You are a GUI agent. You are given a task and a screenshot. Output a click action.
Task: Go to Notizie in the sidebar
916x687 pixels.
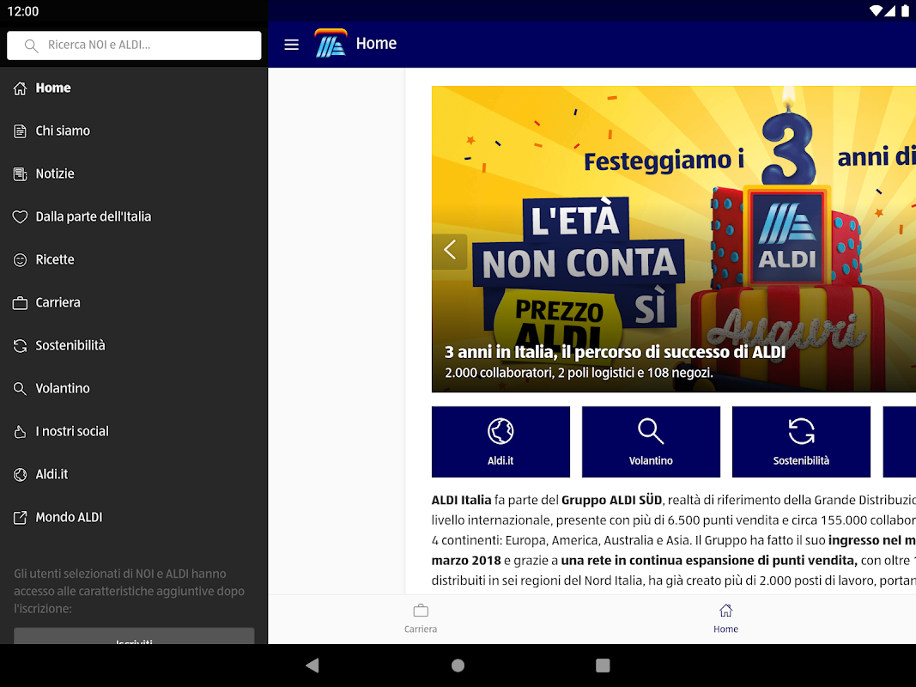pyautogui.click(x=134, y=173)
